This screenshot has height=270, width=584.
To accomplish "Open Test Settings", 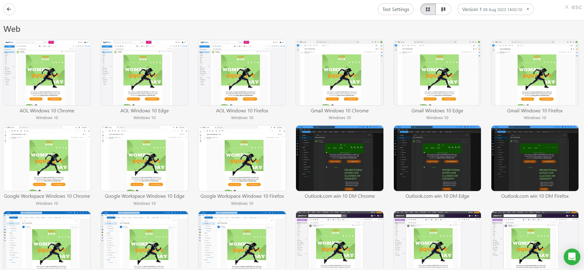I will (x=395, y=9).
